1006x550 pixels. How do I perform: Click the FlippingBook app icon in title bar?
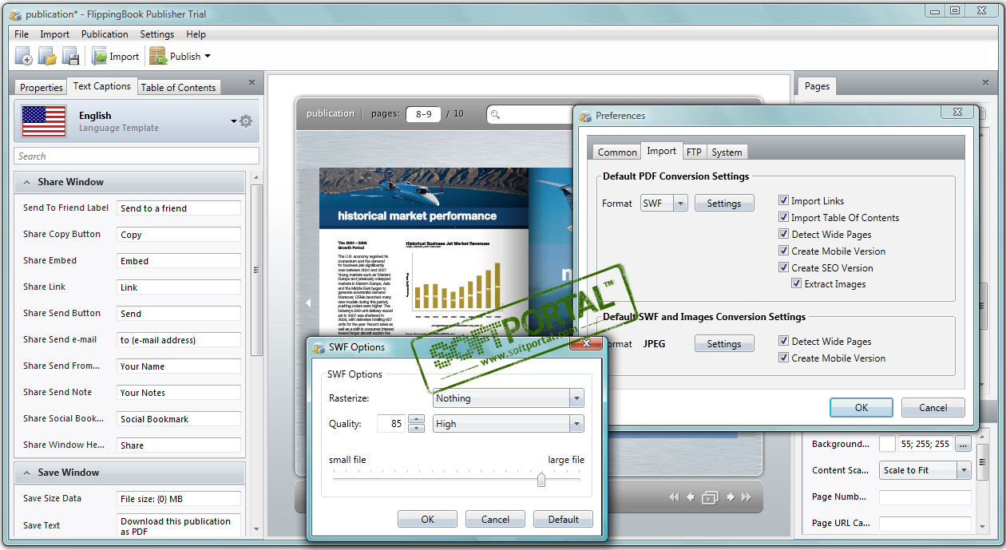tap(15, 14)
